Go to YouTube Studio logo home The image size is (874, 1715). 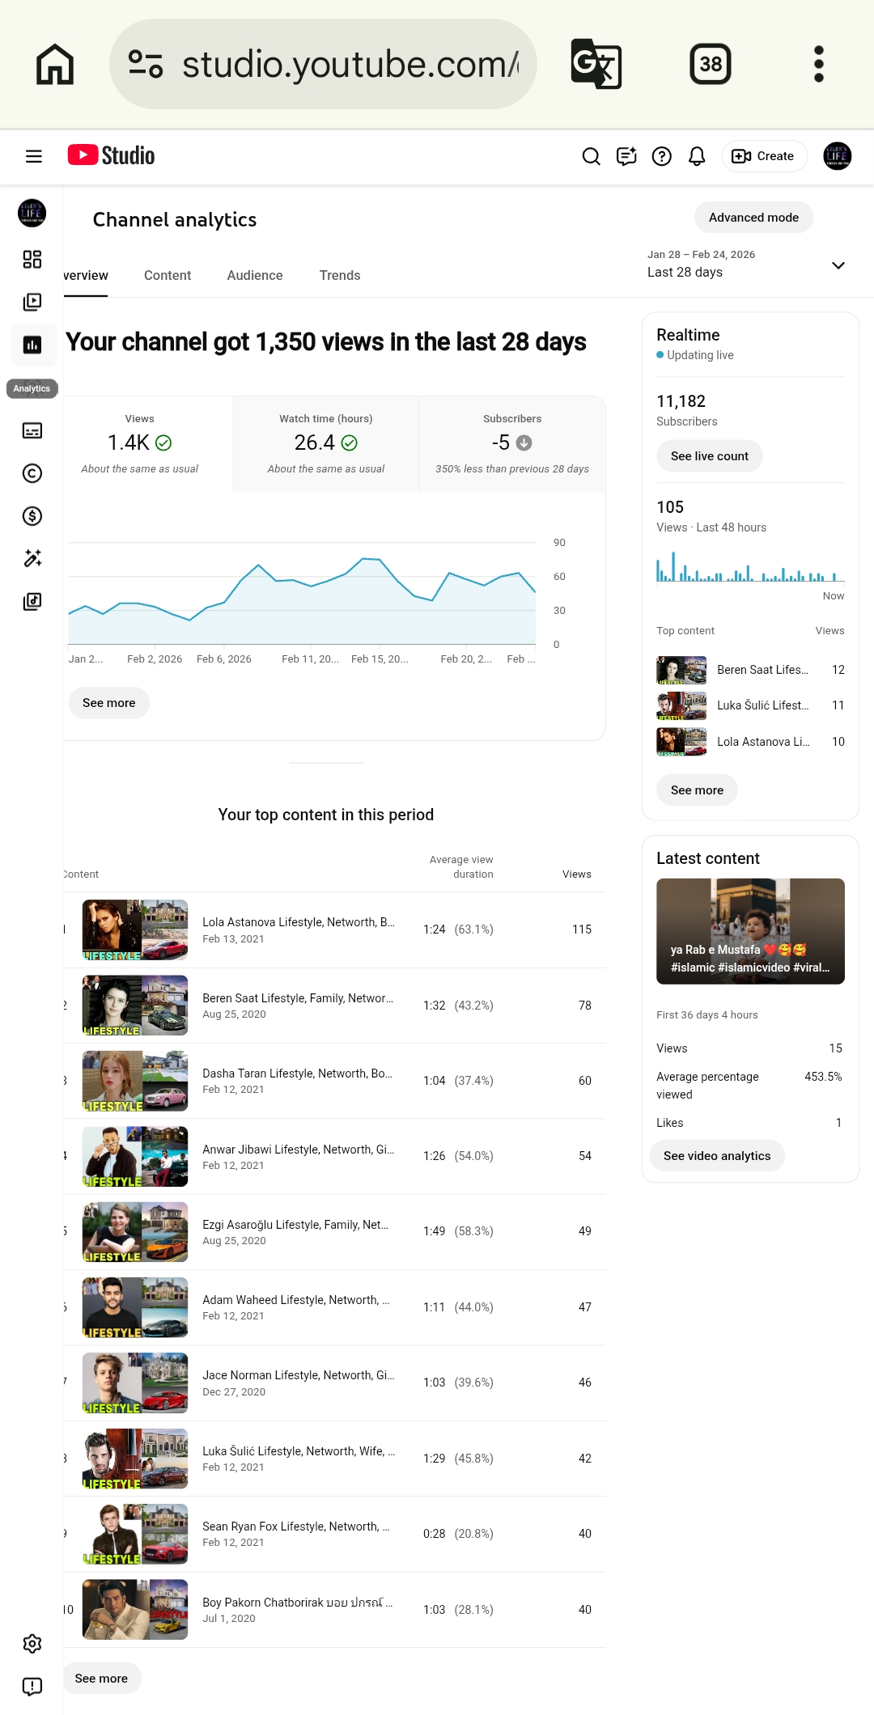pyautogui.click(x=111, y=155)
